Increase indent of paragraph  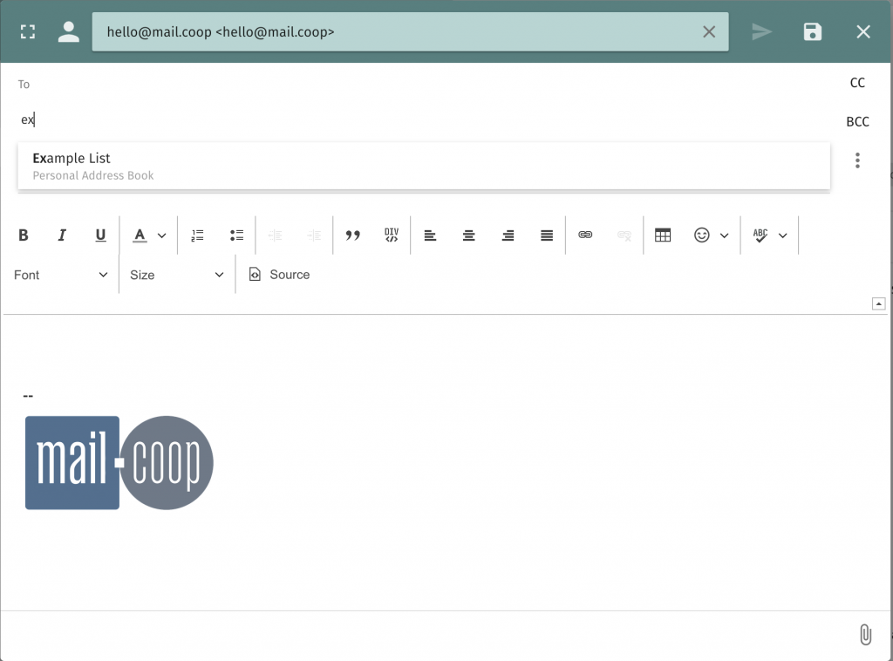click(x=314, y=235)
